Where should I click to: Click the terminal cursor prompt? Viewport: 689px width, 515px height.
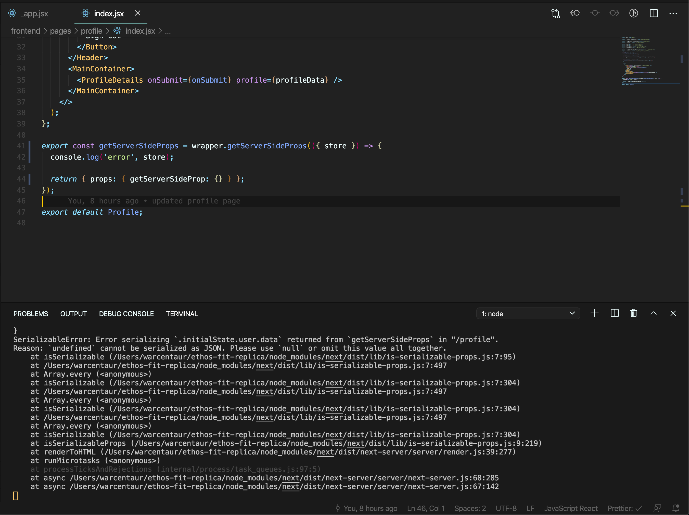pyautogui.click(x=16, y=496)
